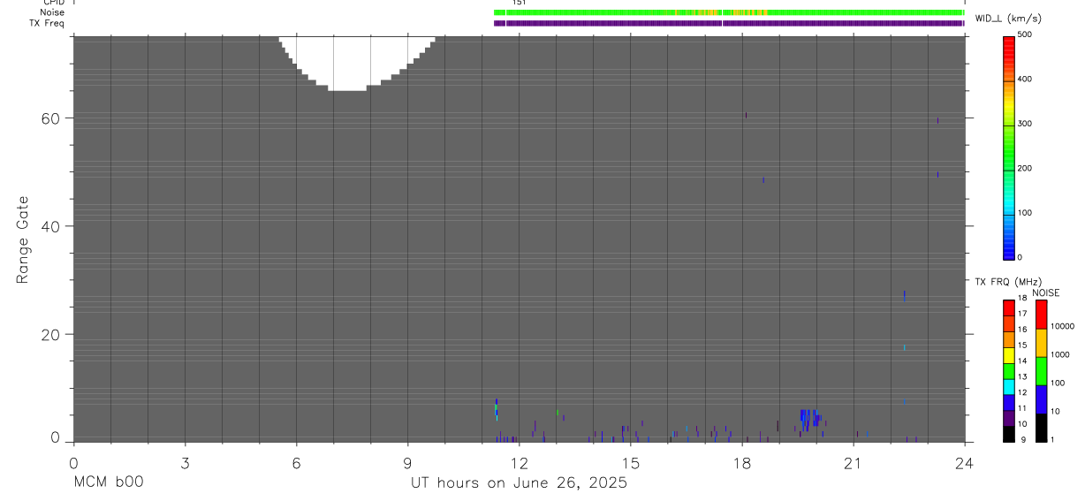This screenshot has width=1085, height=501.
Task: Click the x-axis tick label '12'
Action: tap(519, 462)
